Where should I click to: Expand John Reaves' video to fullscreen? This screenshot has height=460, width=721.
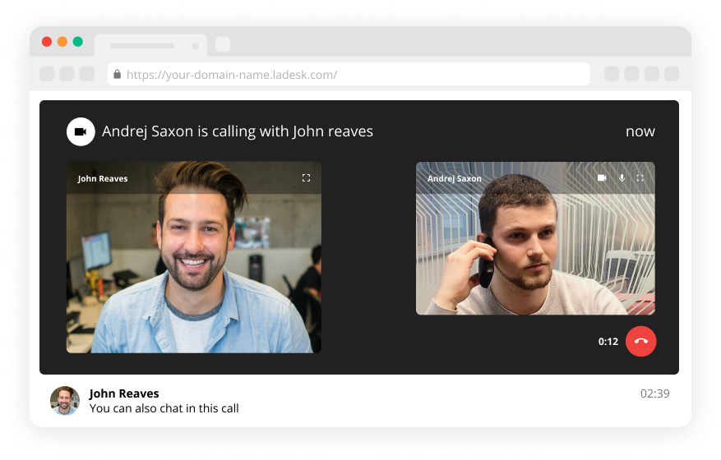point(306,177)
